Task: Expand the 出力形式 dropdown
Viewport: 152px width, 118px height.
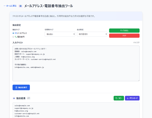Action: click(x=92, y=34)
